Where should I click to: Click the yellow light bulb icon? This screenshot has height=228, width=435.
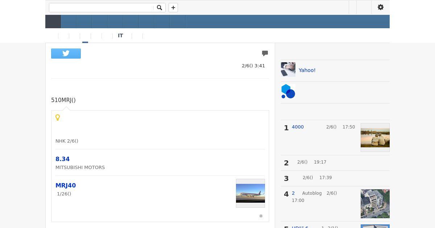click(x=58, y=118)
